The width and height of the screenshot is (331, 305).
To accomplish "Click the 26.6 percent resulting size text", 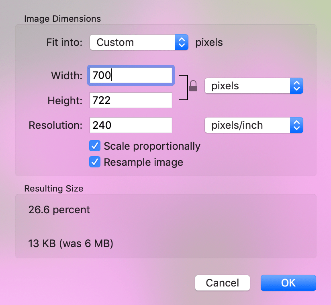I will (59, 210).
